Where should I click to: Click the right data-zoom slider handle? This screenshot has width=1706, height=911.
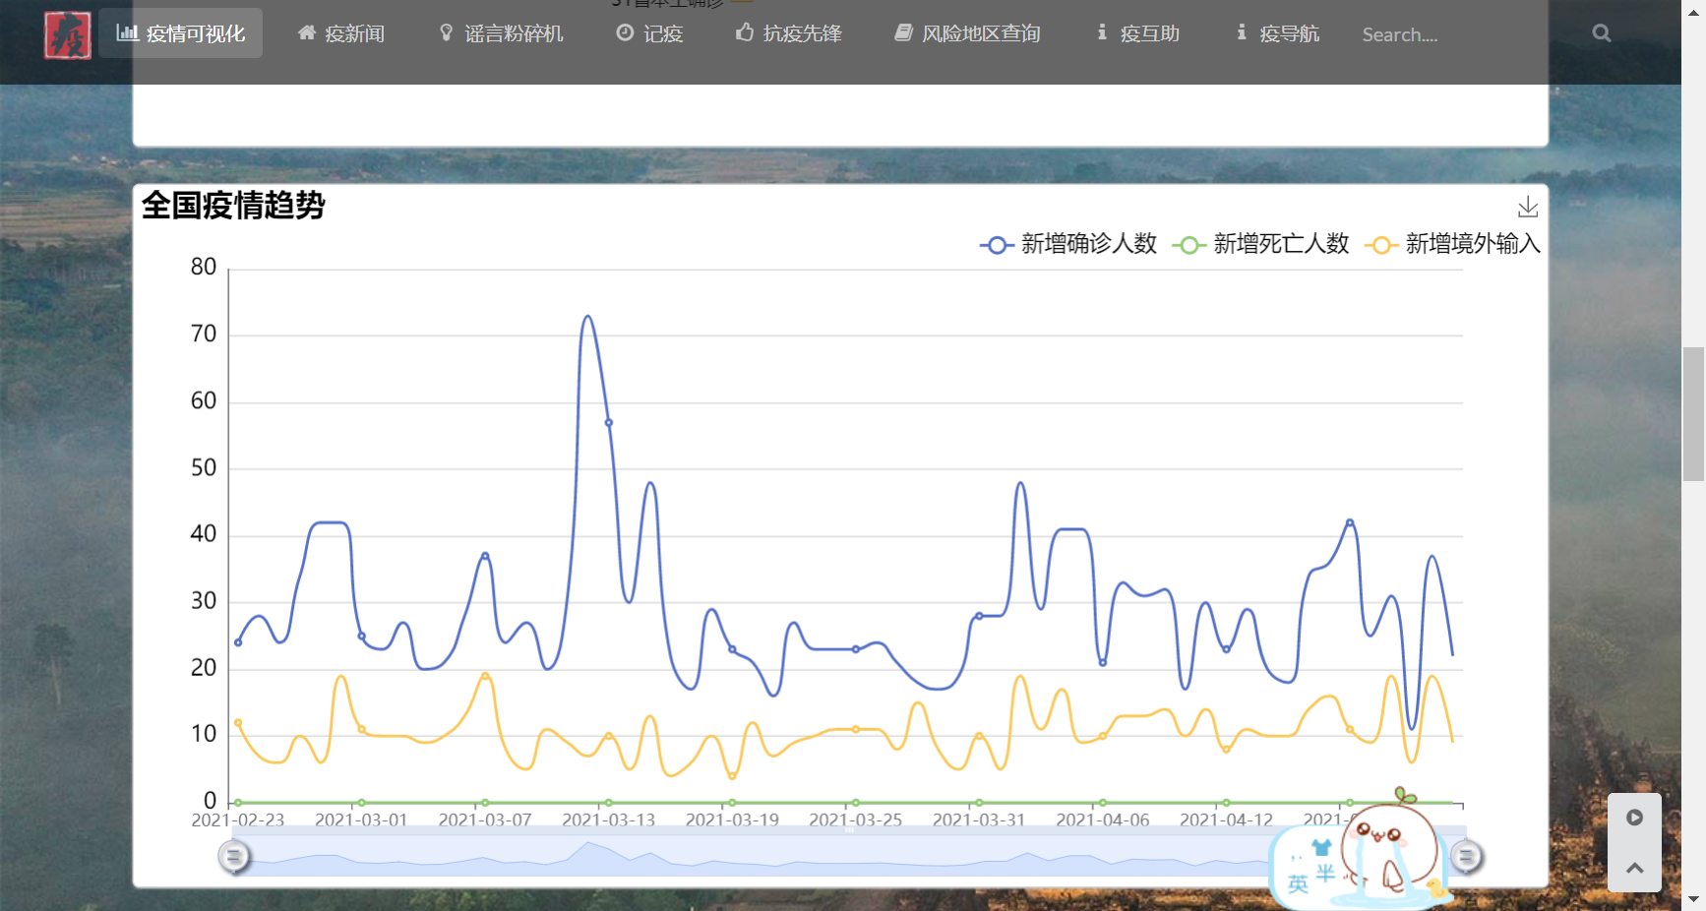click(x=1466, y=857)
